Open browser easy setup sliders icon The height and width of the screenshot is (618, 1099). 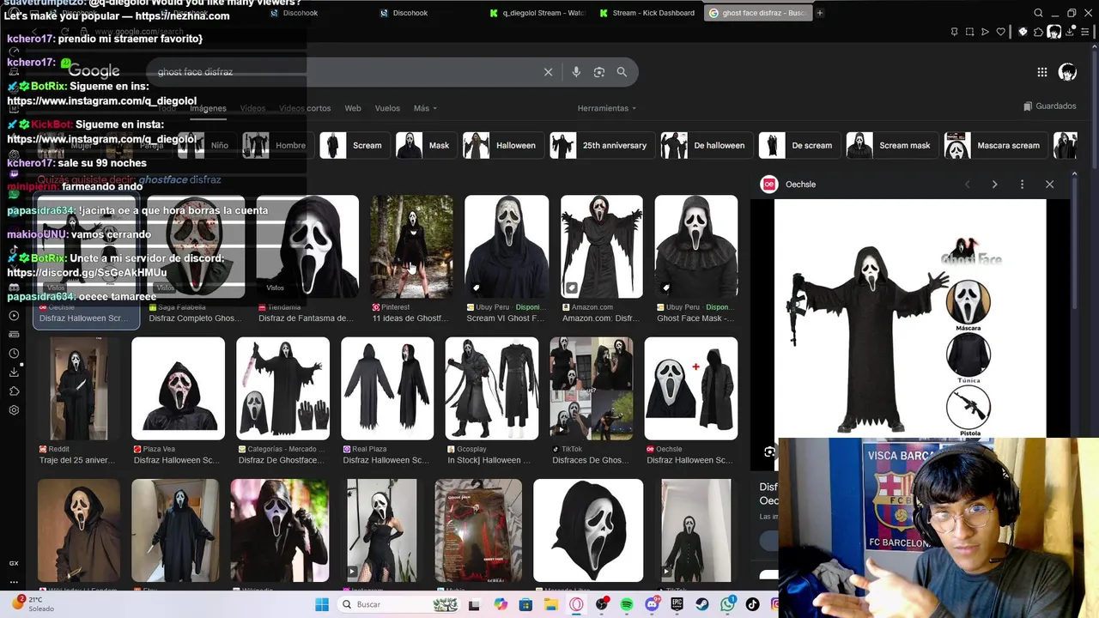point(1086,32)
